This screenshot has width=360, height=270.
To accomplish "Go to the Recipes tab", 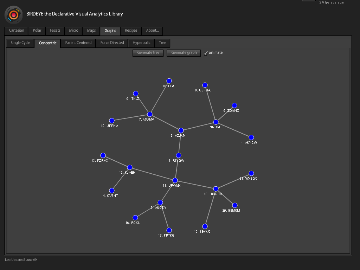I will 131,31.
